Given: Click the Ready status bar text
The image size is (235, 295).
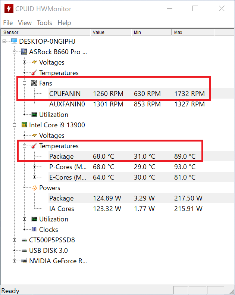Looking at the screenshot, I should (10, 291).
